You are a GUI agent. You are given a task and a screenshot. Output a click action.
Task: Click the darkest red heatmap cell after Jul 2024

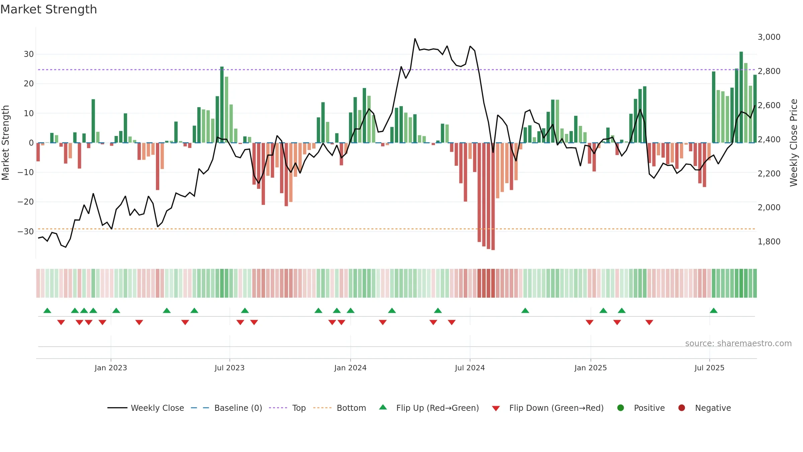[x=493, y=283]
